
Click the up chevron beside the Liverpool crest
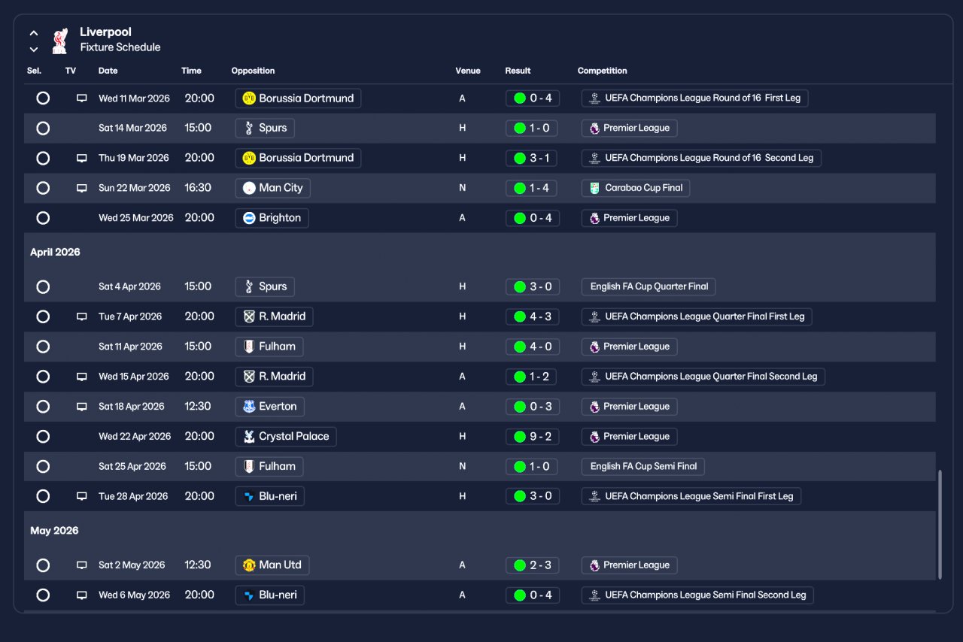[34, 34]
